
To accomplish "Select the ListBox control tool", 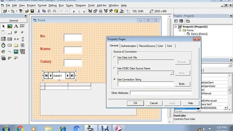I will click(x=9, y=39).
